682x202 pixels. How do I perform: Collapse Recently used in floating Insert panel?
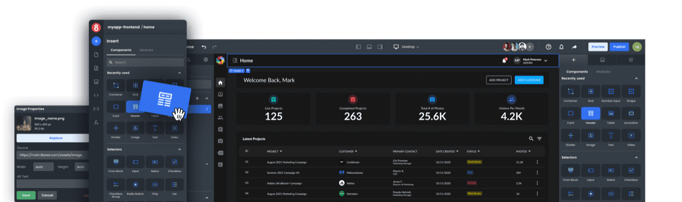(179, 73)
